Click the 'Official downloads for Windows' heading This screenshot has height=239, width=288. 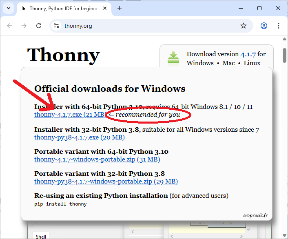point(110,89)
